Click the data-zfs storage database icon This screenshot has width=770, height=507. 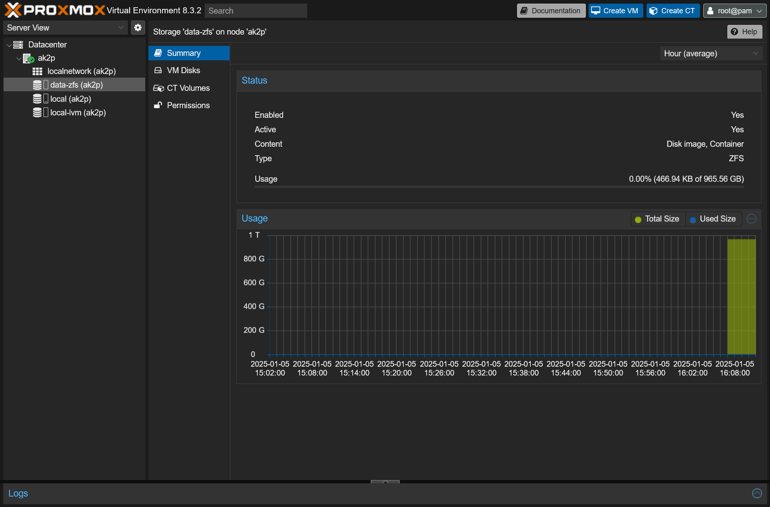(x=37, y=85)
